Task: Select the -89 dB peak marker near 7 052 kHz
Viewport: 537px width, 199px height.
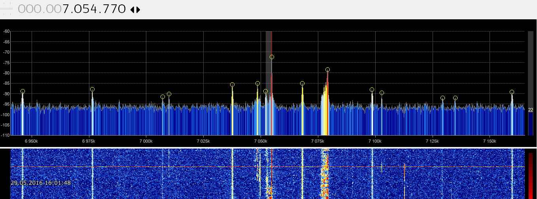Action: pyautogui.click(x=265, y=91)
